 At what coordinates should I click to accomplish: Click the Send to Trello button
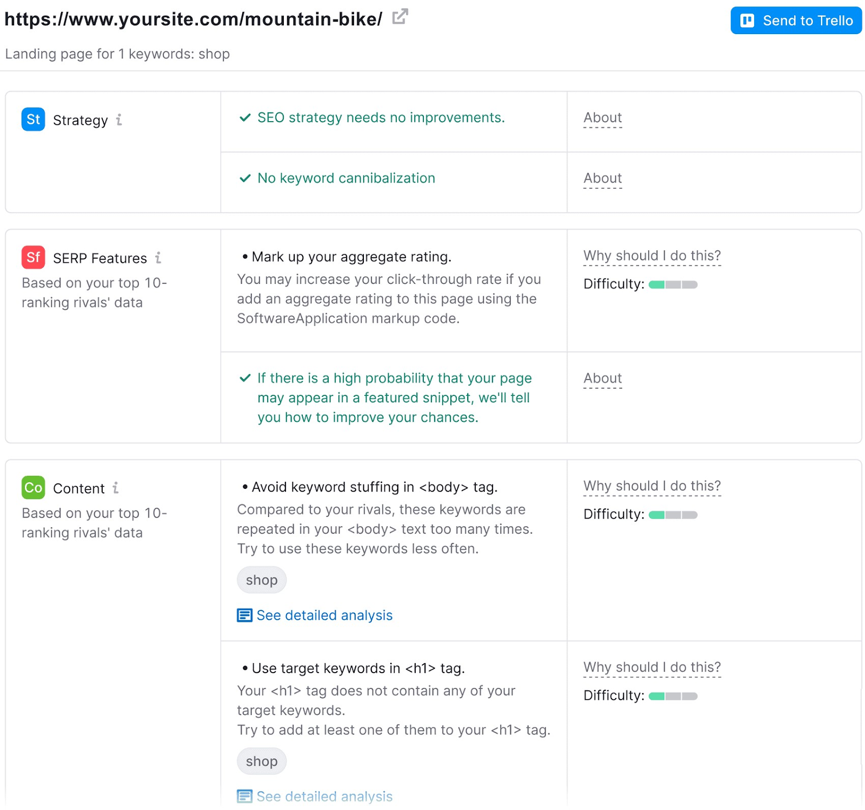(795, 21)
